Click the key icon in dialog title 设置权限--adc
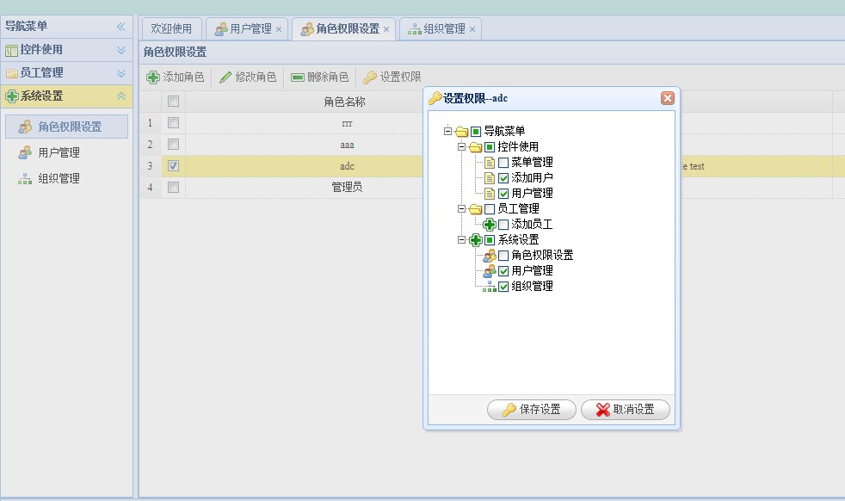This screenshot has width=845, height=501. coord(435,98)
